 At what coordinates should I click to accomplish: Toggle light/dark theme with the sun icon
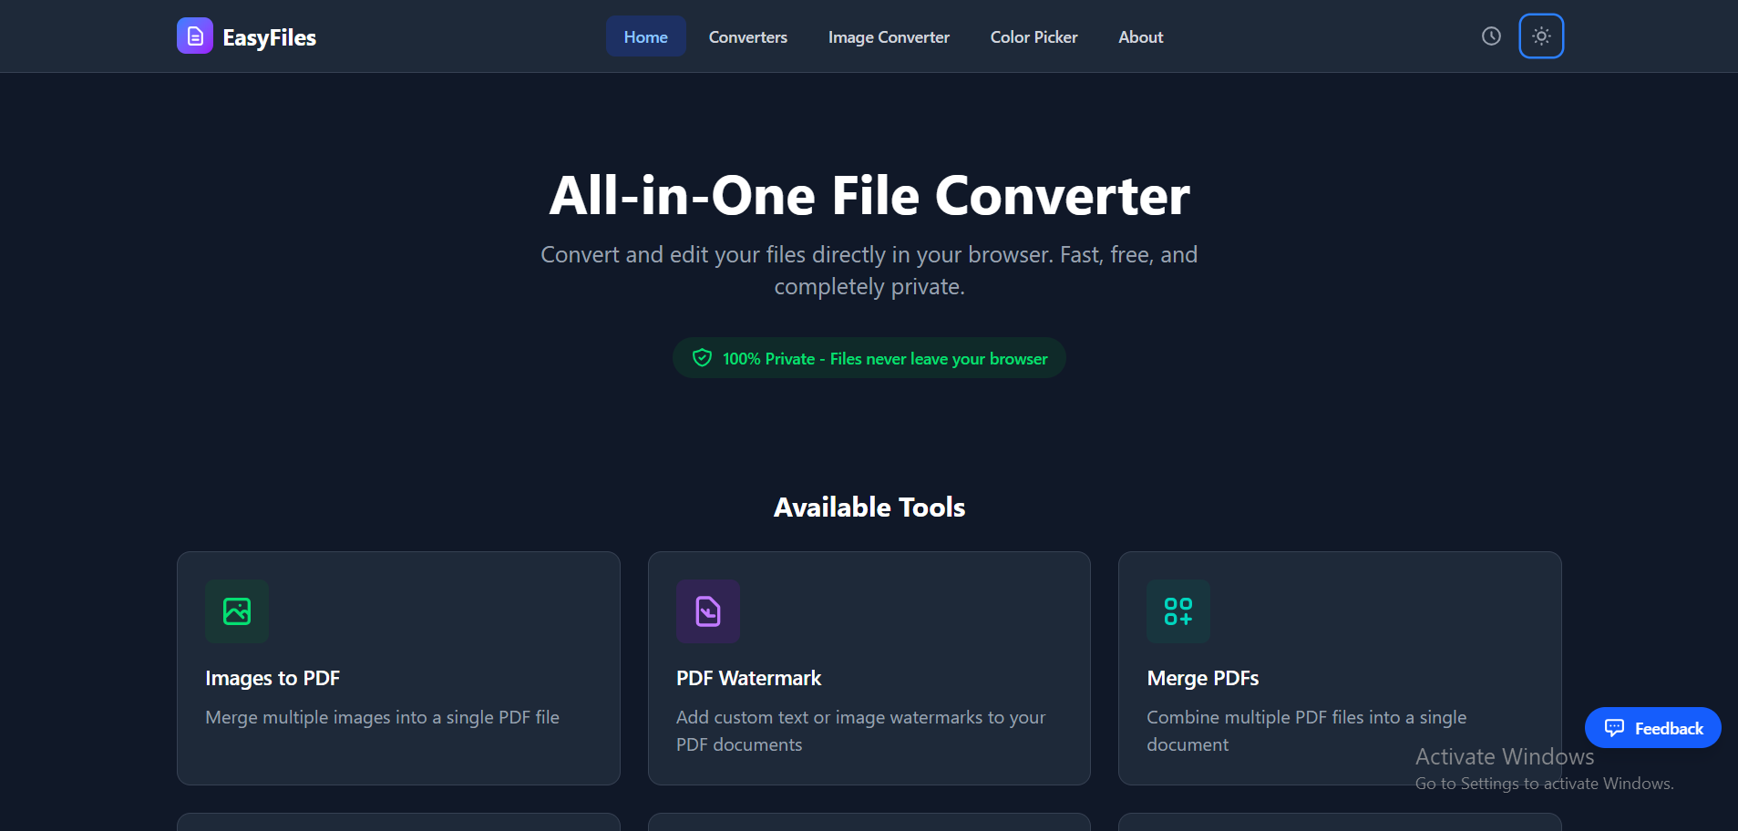(x=1540, y=36)
